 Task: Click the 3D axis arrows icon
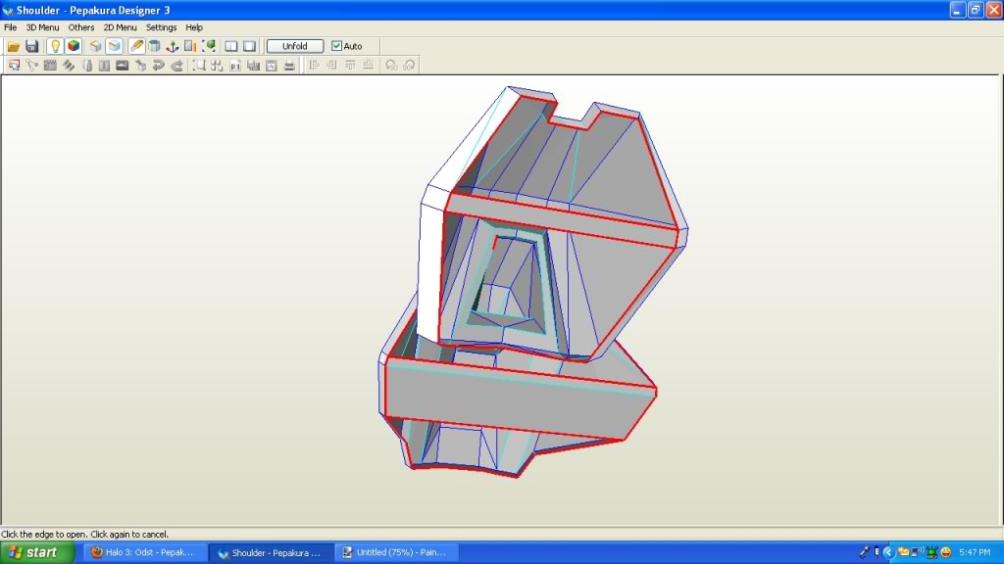pos(173,46)
